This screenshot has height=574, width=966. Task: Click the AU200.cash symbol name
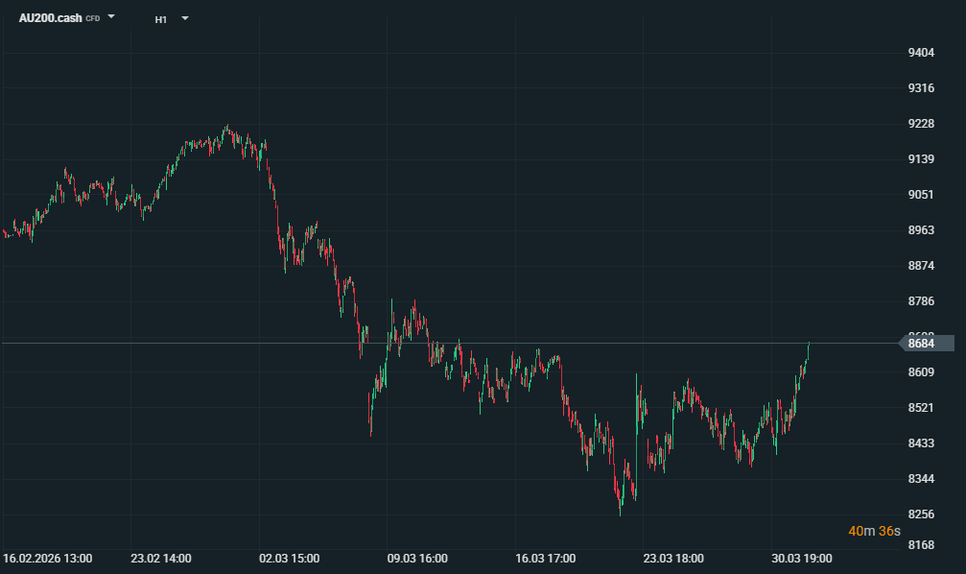click(x=50, y=18)
